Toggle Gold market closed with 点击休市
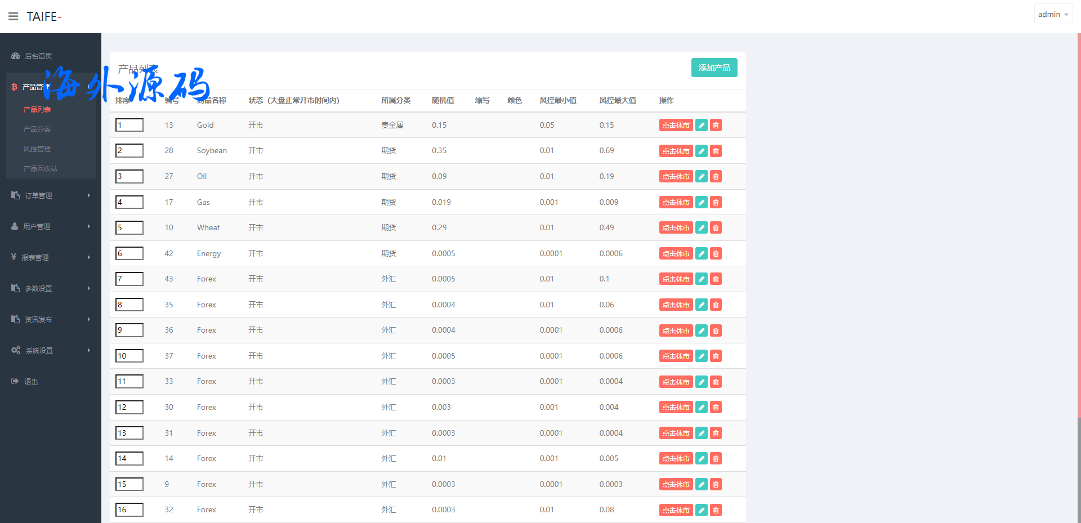The image size is (1081, 523). click(676, 126)
